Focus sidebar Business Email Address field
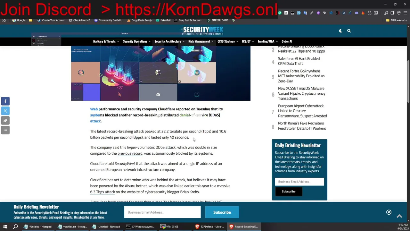Image resolution: width=410 pixels, height=231 pixels. pyautogui.click(x=299, y=182)
